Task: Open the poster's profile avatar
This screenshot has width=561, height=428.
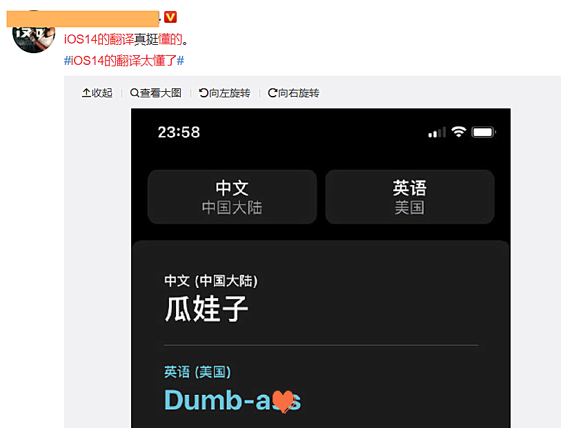Action: coord(34,32)
